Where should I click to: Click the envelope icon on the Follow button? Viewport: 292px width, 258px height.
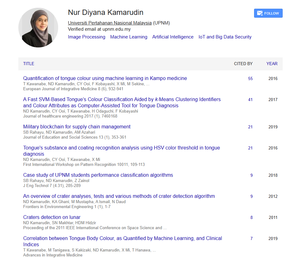point(259,13)
